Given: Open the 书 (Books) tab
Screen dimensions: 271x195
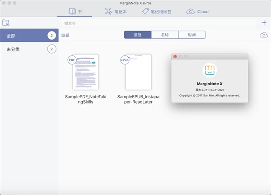Looking at the screenshot, I should (75, 12).
